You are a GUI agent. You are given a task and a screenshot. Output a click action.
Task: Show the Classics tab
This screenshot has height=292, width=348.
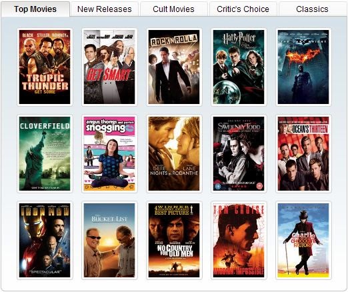(312, 9)
